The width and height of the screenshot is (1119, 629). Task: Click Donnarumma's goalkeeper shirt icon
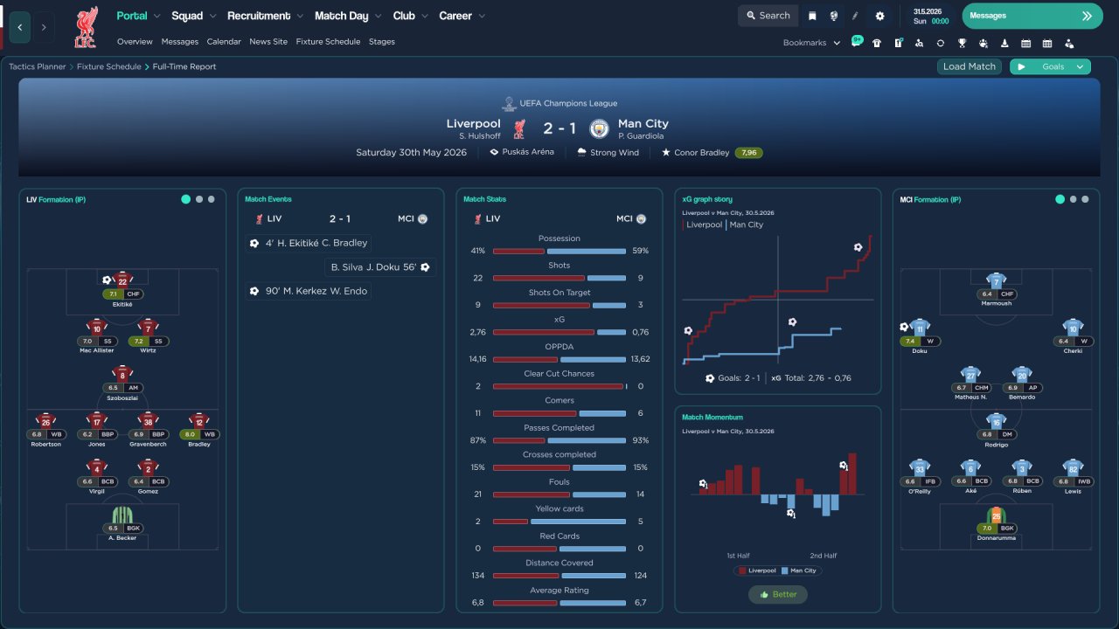996,515
